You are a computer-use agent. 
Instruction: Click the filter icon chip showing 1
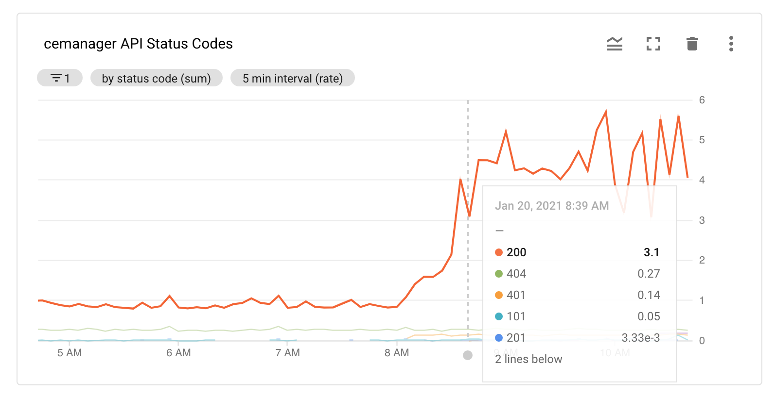click(x=59, y=78)
